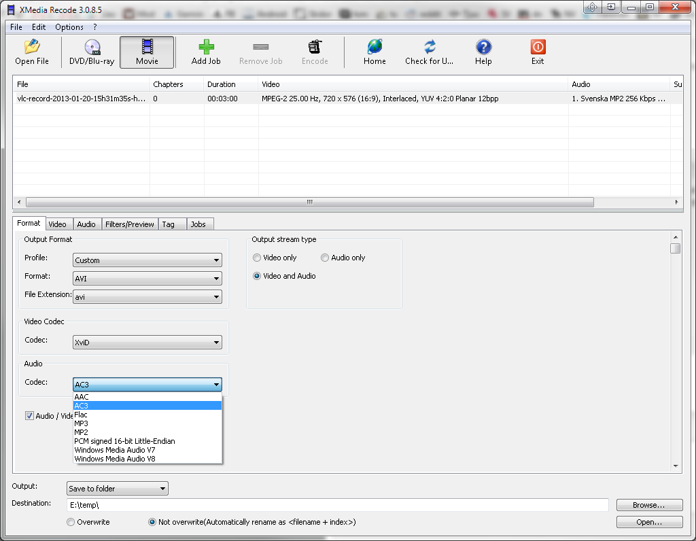This screenshot has height=541, width=696.
Task: Choose Not overwrite auto-rename option
Action: [152, 522]
